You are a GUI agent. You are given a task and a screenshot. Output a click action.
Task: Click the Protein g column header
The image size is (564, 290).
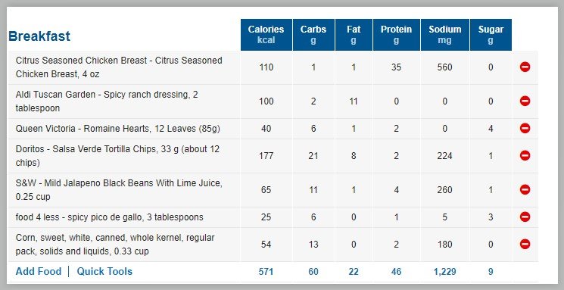(397, 35)
